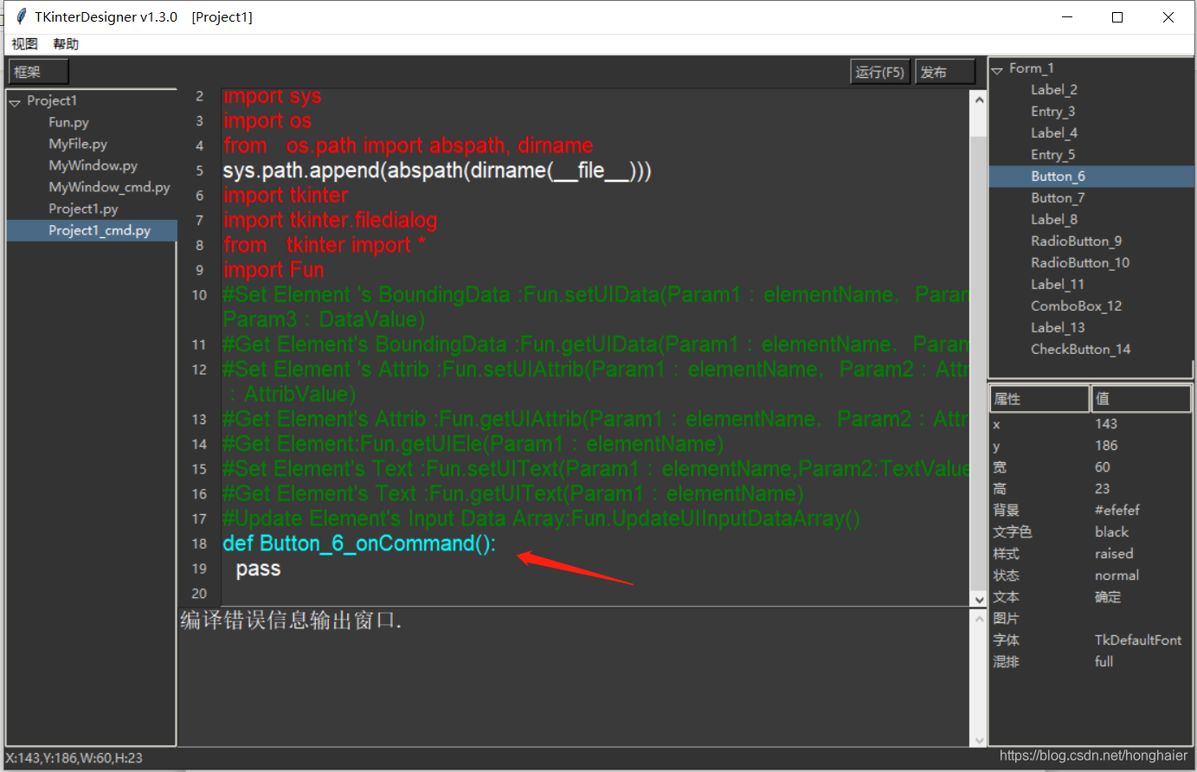This screenshot has height=772, width=1197.
Task: Select CheckButton_14 in the widget tree
Action: 1080,349
